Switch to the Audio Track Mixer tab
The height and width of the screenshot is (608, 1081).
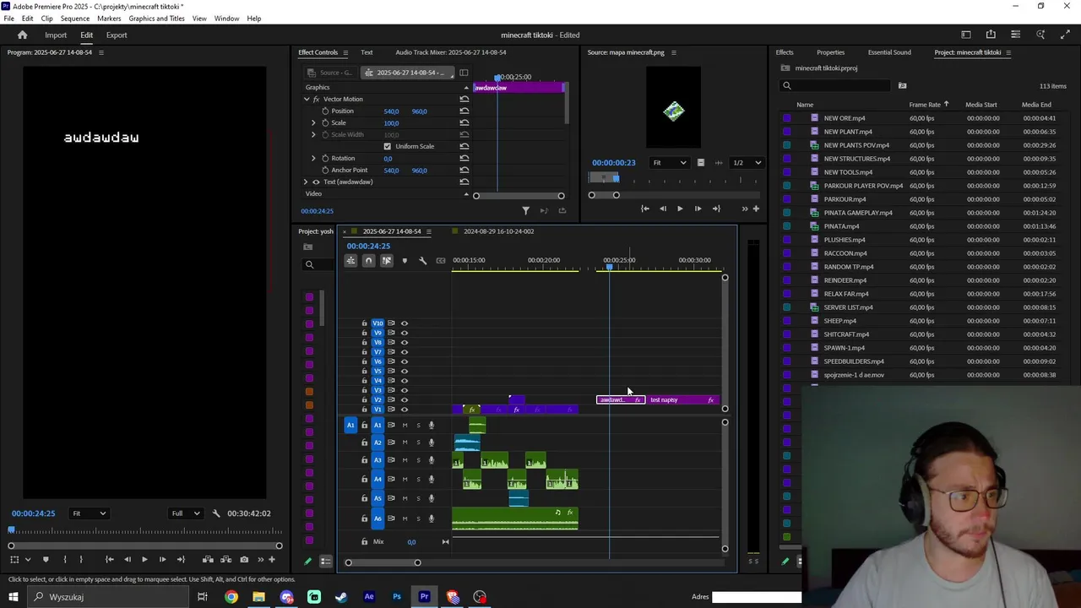pos(450,52)
